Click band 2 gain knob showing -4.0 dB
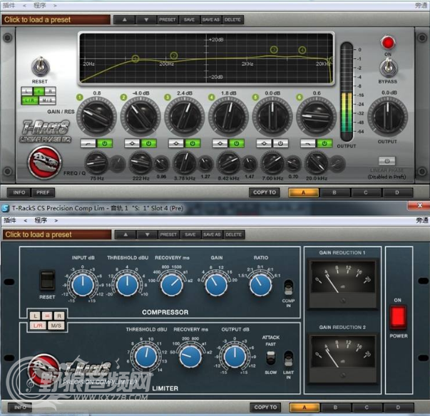 pos(140,117)
